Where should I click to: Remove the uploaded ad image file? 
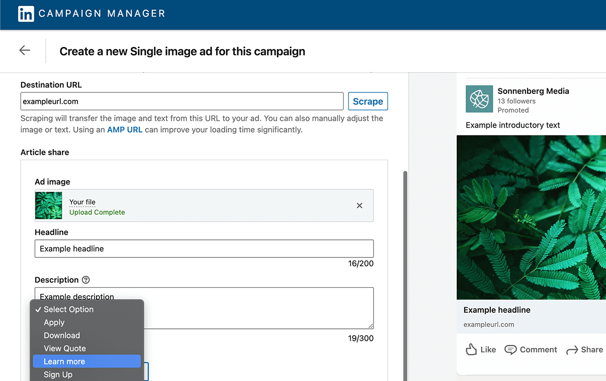[360, 205]
